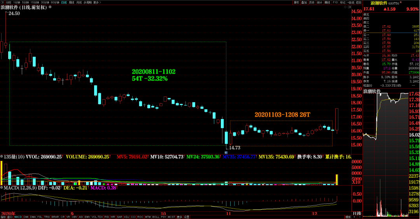Toggle the 135量 volume indicator circle icon
420x219 pixels.
pyautogui.click(x=2, y=156)
